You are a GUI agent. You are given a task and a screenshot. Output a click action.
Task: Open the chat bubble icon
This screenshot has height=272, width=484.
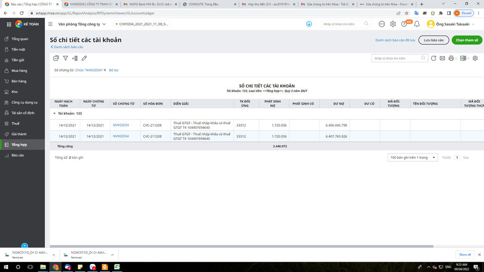click(382, 24)
